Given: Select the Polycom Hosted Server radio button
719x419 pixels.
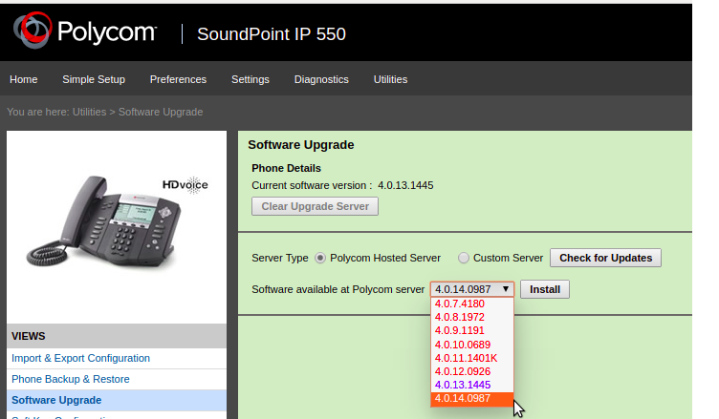Looking at the screenshot, I should [320, 259].
